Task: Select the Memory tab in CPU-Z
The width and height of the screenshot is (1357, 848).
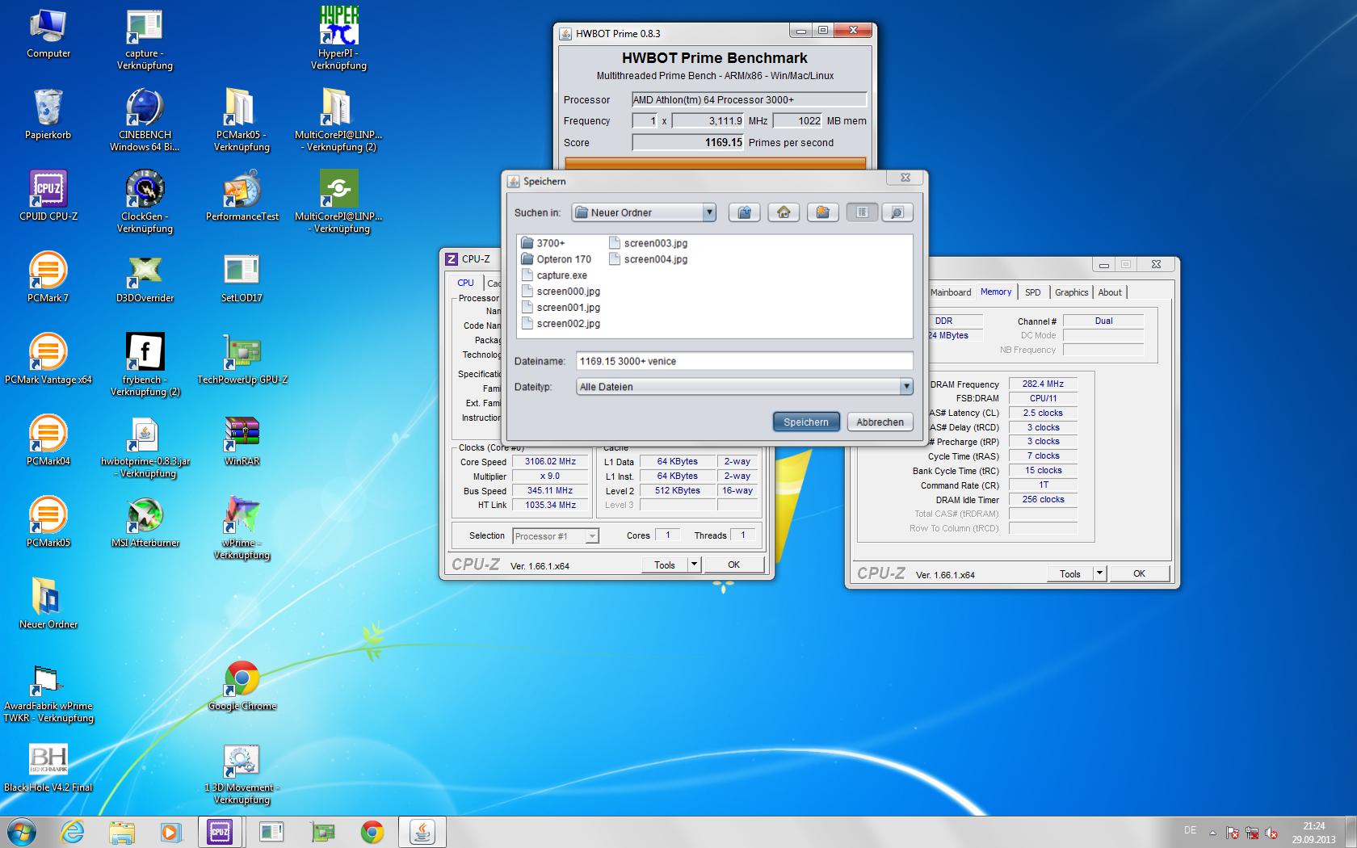Action: [x=995, y=292]
